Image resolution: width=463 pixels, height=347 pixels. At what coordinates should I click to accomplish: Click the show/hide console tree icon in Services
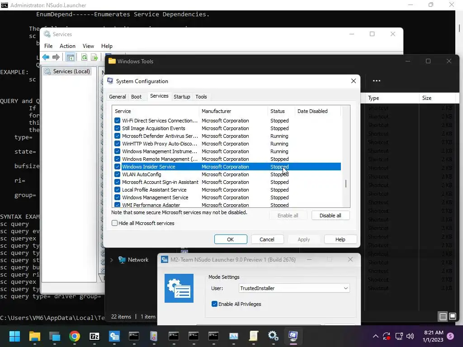point(70,57)
